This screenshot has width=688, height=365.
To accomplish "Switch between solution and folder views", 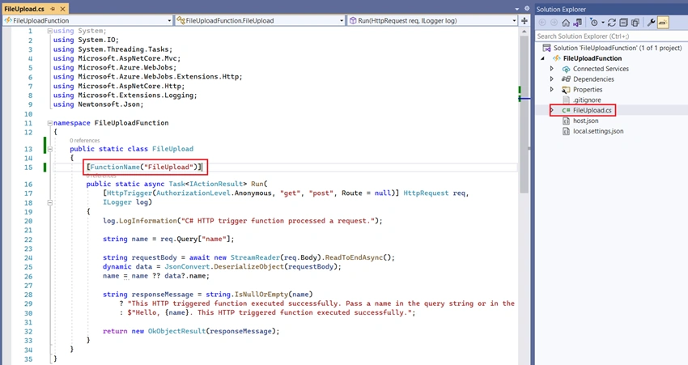I will pyautogui.click(x=578, y=23).
